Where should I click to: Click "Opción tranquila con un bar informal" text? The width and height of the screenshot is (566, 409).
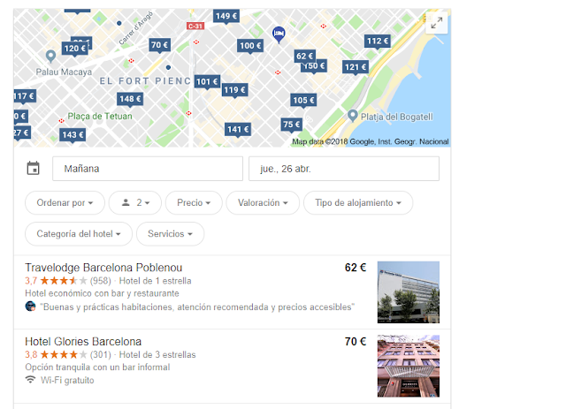pos(97,367)
